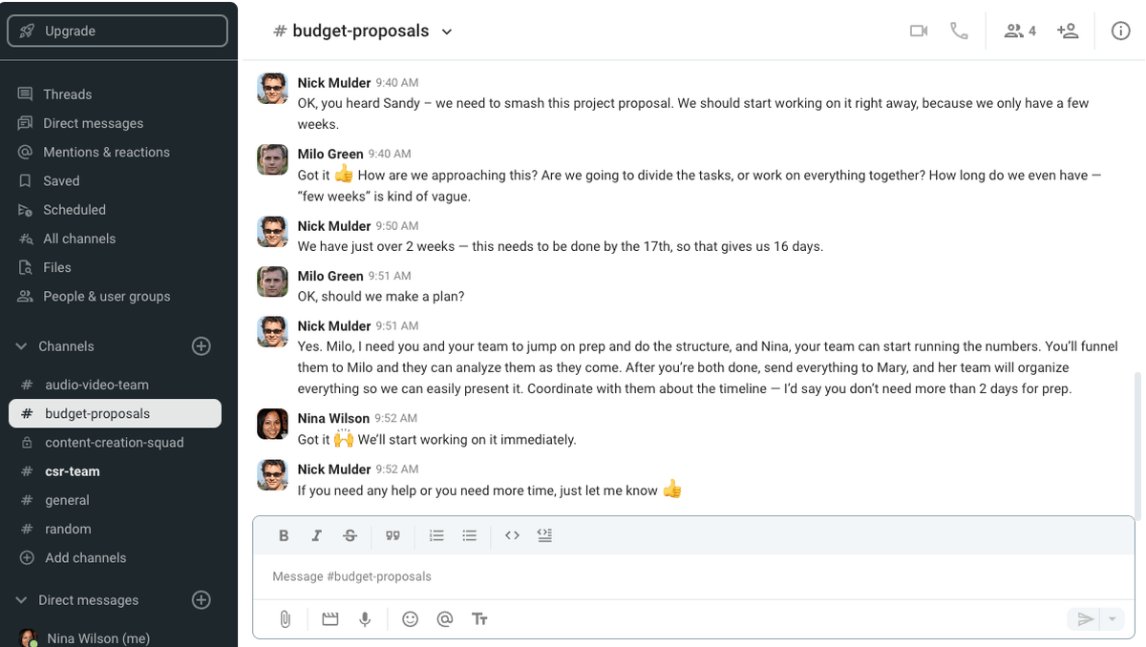This screenshot has width=1146, height=647.
Task: Toggle italic formatting in message composer
Action: coord(316,535)
